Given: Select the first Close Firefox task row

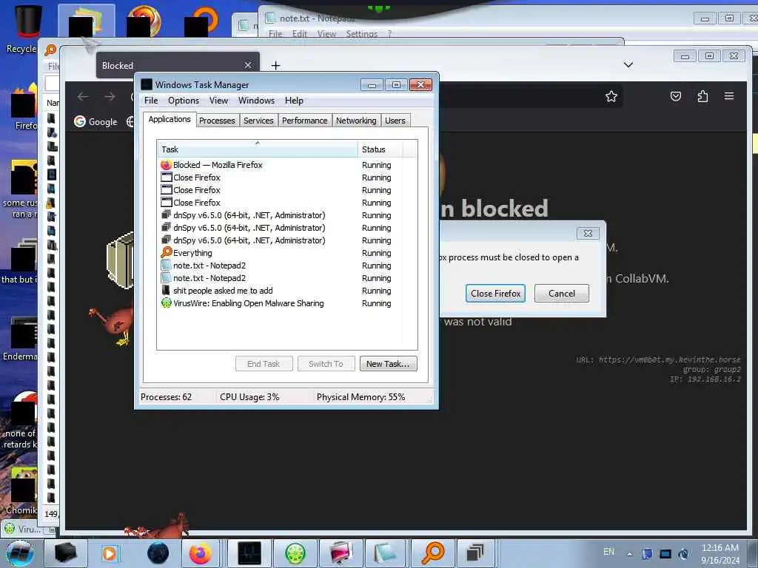Looking at the screenshot, I should tap(286, 177).
